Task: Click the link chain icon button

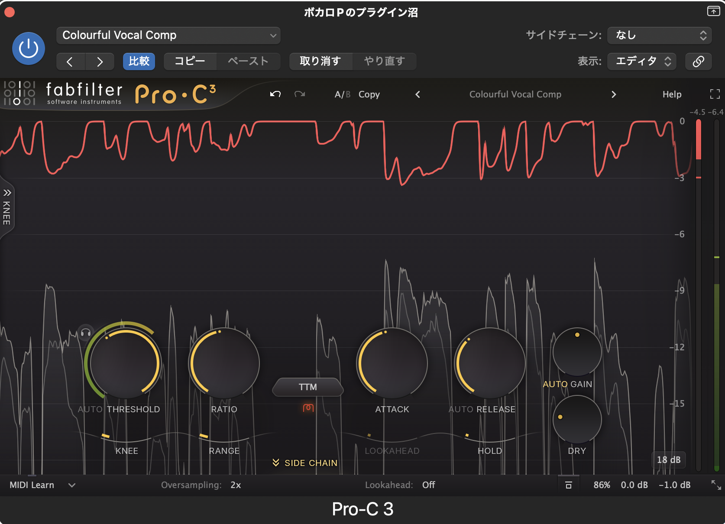Action: 698,61
